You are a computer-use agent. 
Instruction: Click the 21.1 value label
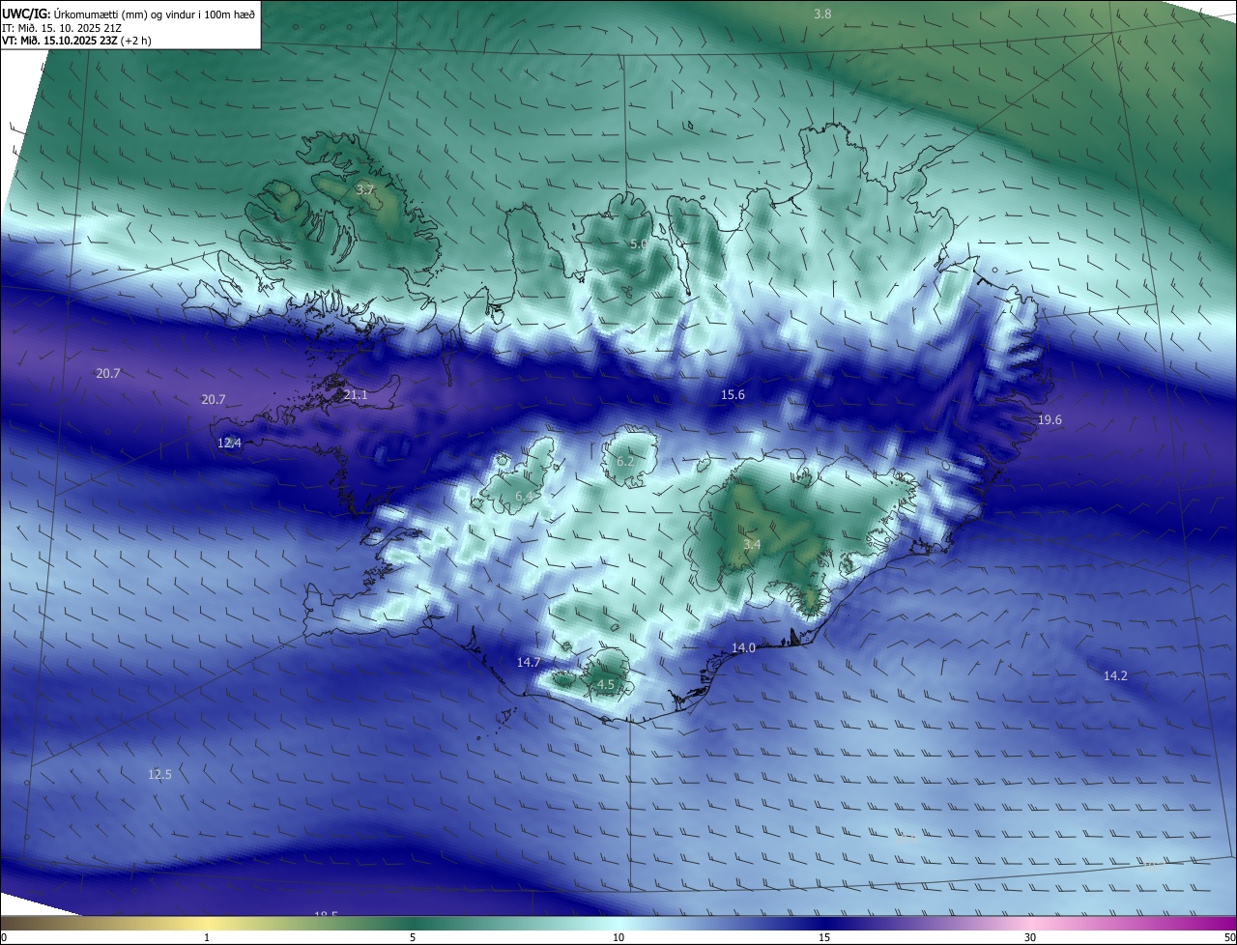tap(356, 395)
